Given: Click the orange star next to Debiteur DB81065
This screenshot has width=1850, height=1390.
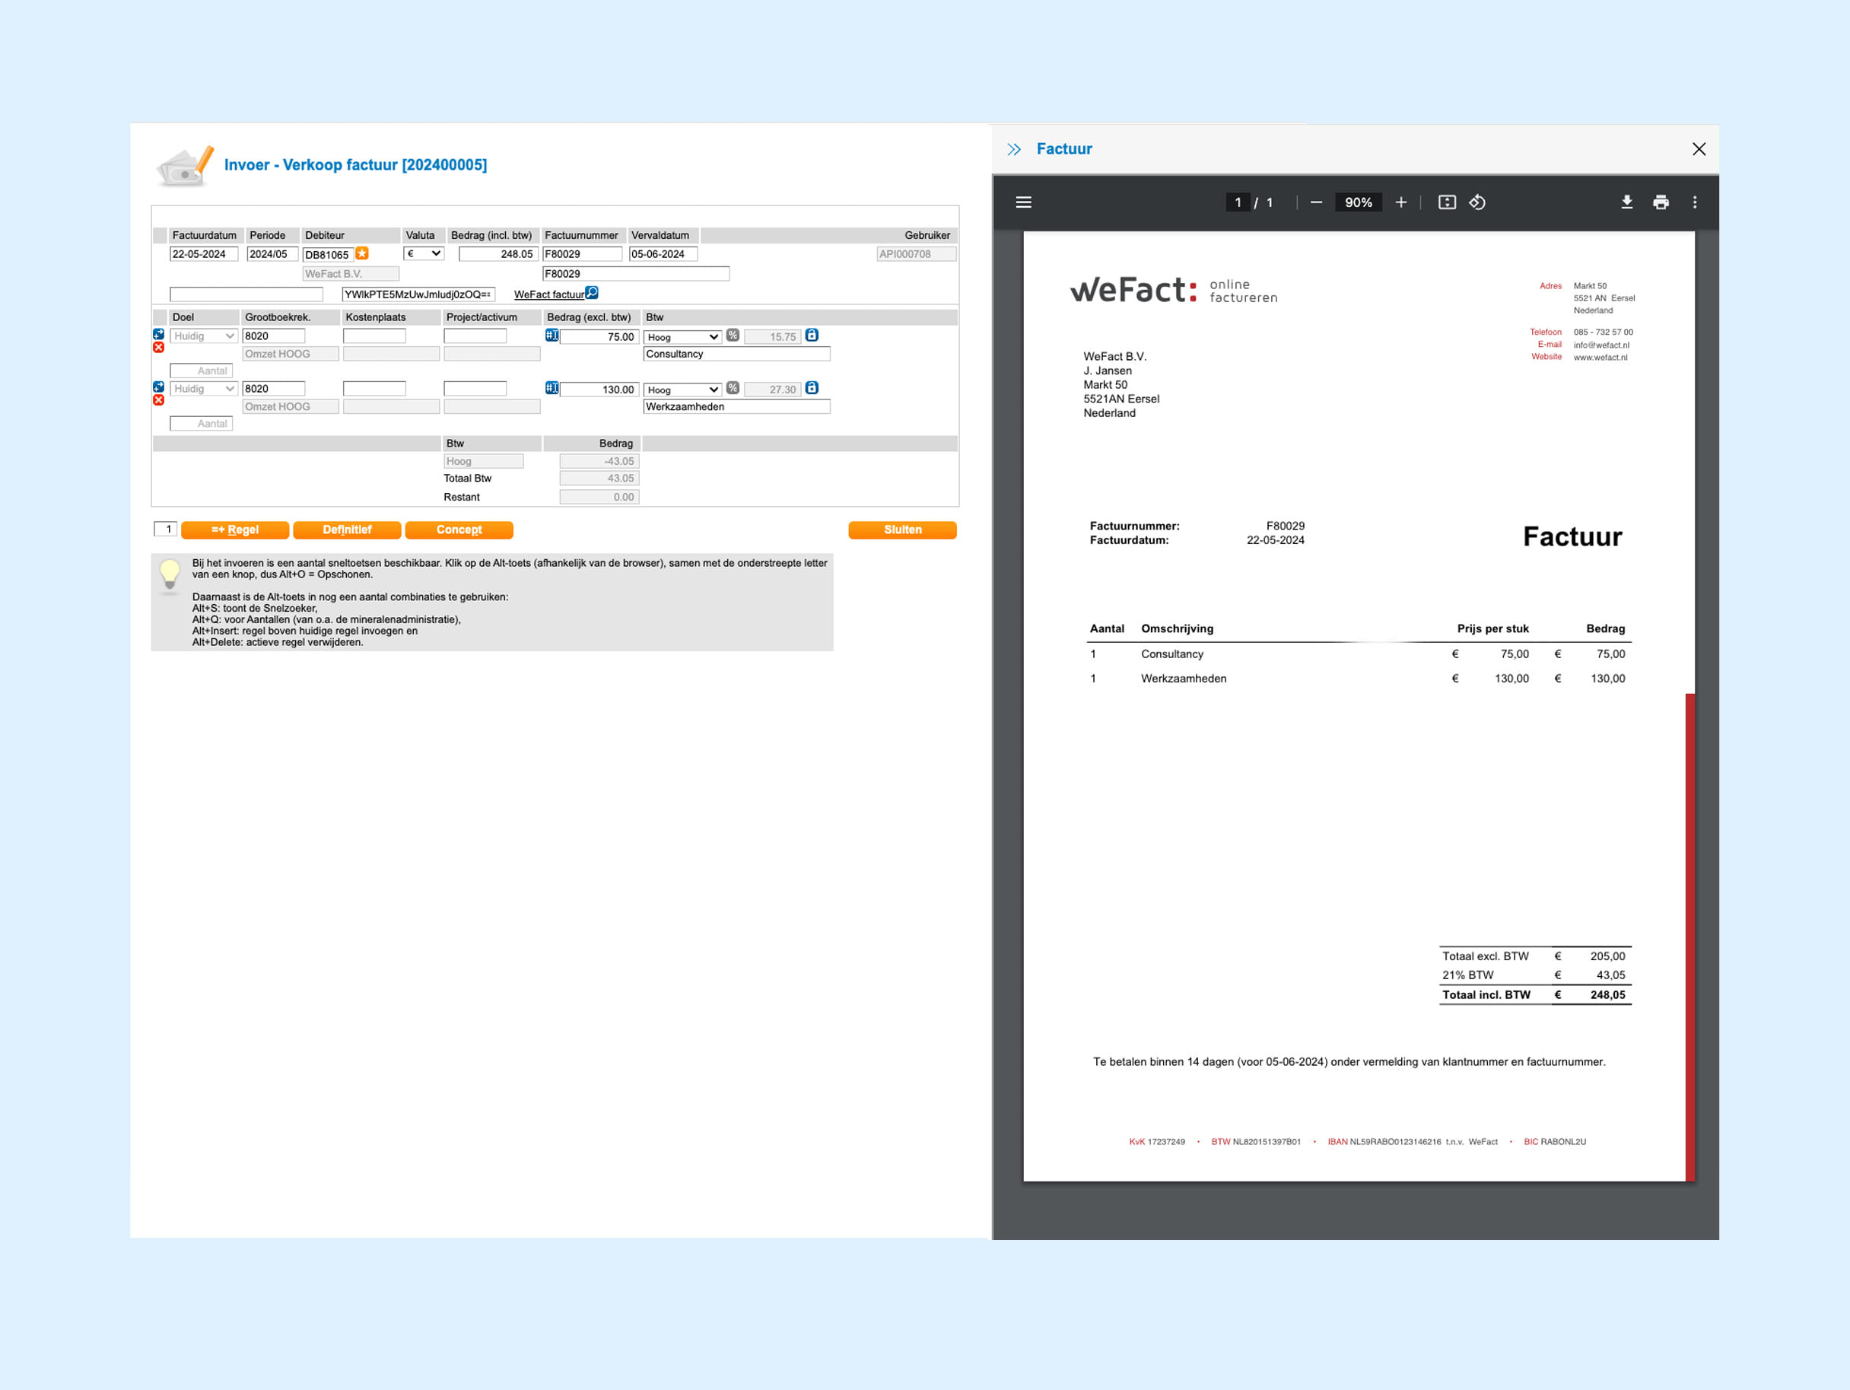Looking at the screenshot, I should pyautogui.click(x=362, y=253).
